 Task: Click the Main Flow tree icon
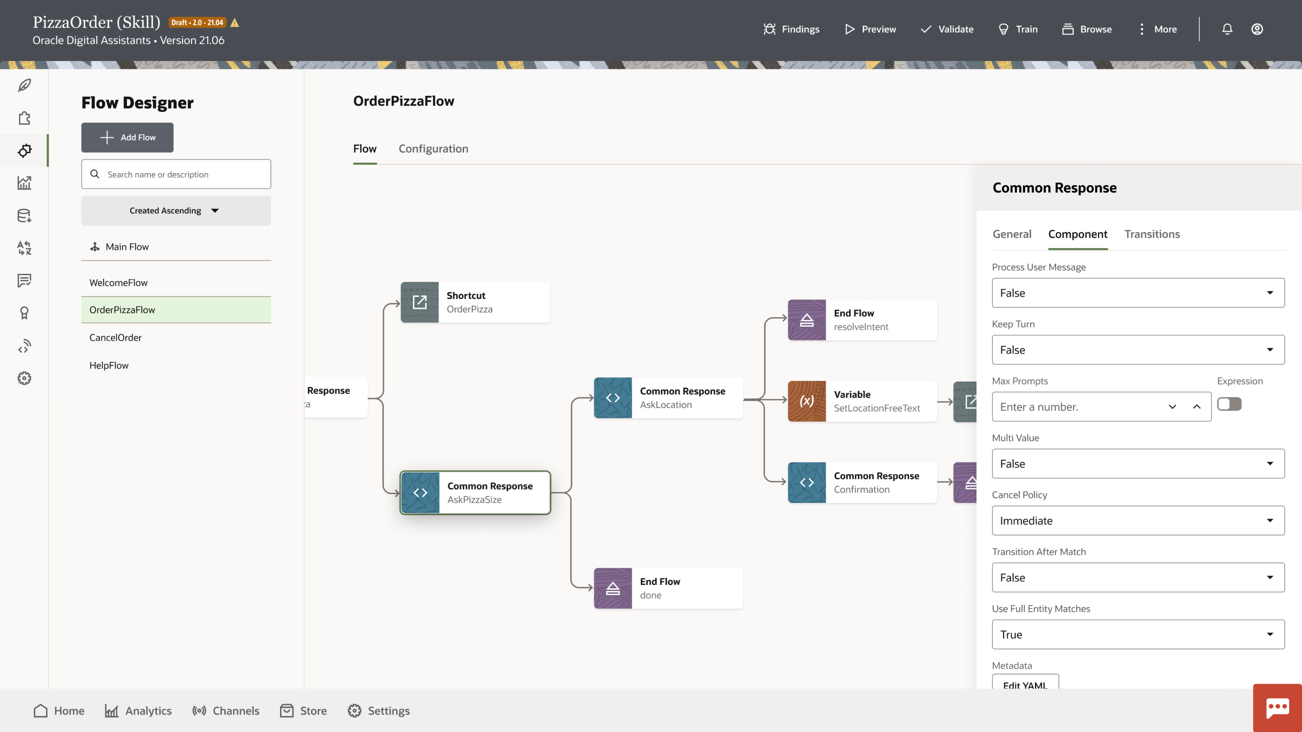coord(95,247)
